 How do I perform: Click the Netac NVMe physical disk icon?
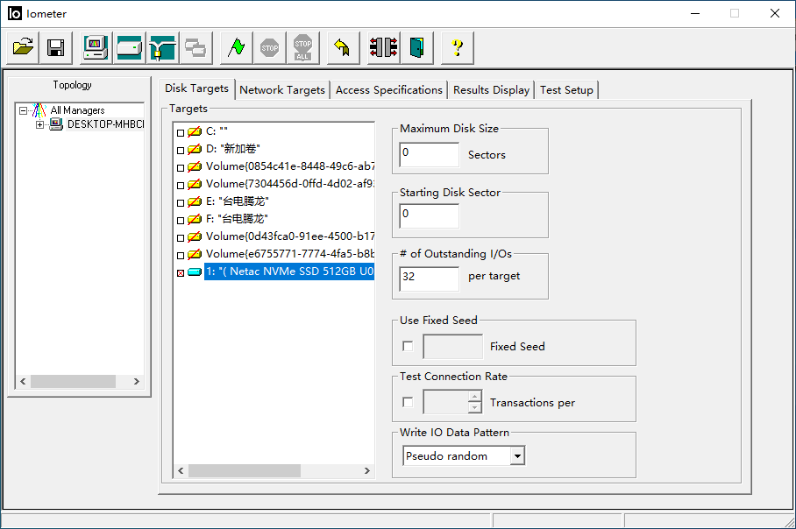(x=195, y=272)
